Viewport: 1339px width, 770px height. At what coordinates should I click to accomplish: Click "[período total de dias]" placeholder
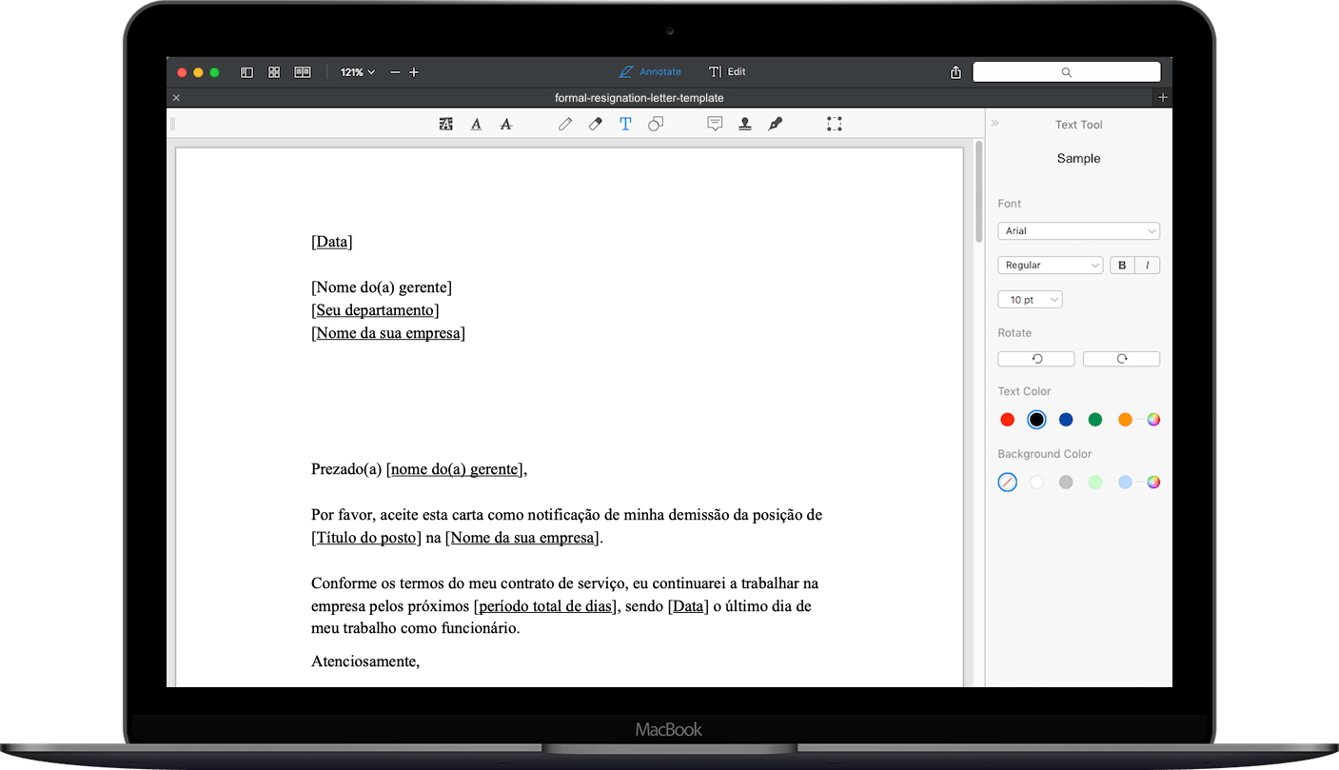tap(546, 606)
